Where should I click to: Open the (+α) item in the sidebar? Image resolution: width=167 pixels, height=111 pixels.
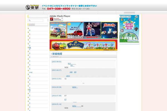click(x=31, y=72)
